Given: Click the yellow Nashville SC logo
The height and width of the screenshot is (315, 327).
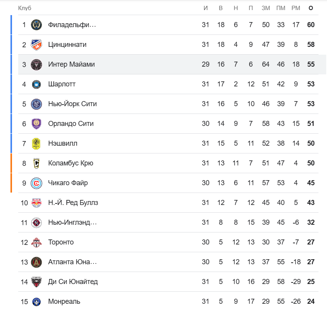Looking at the screenshot, I should point(36,143).
